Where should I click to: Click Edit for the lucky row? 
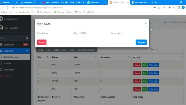coord(144,73)
